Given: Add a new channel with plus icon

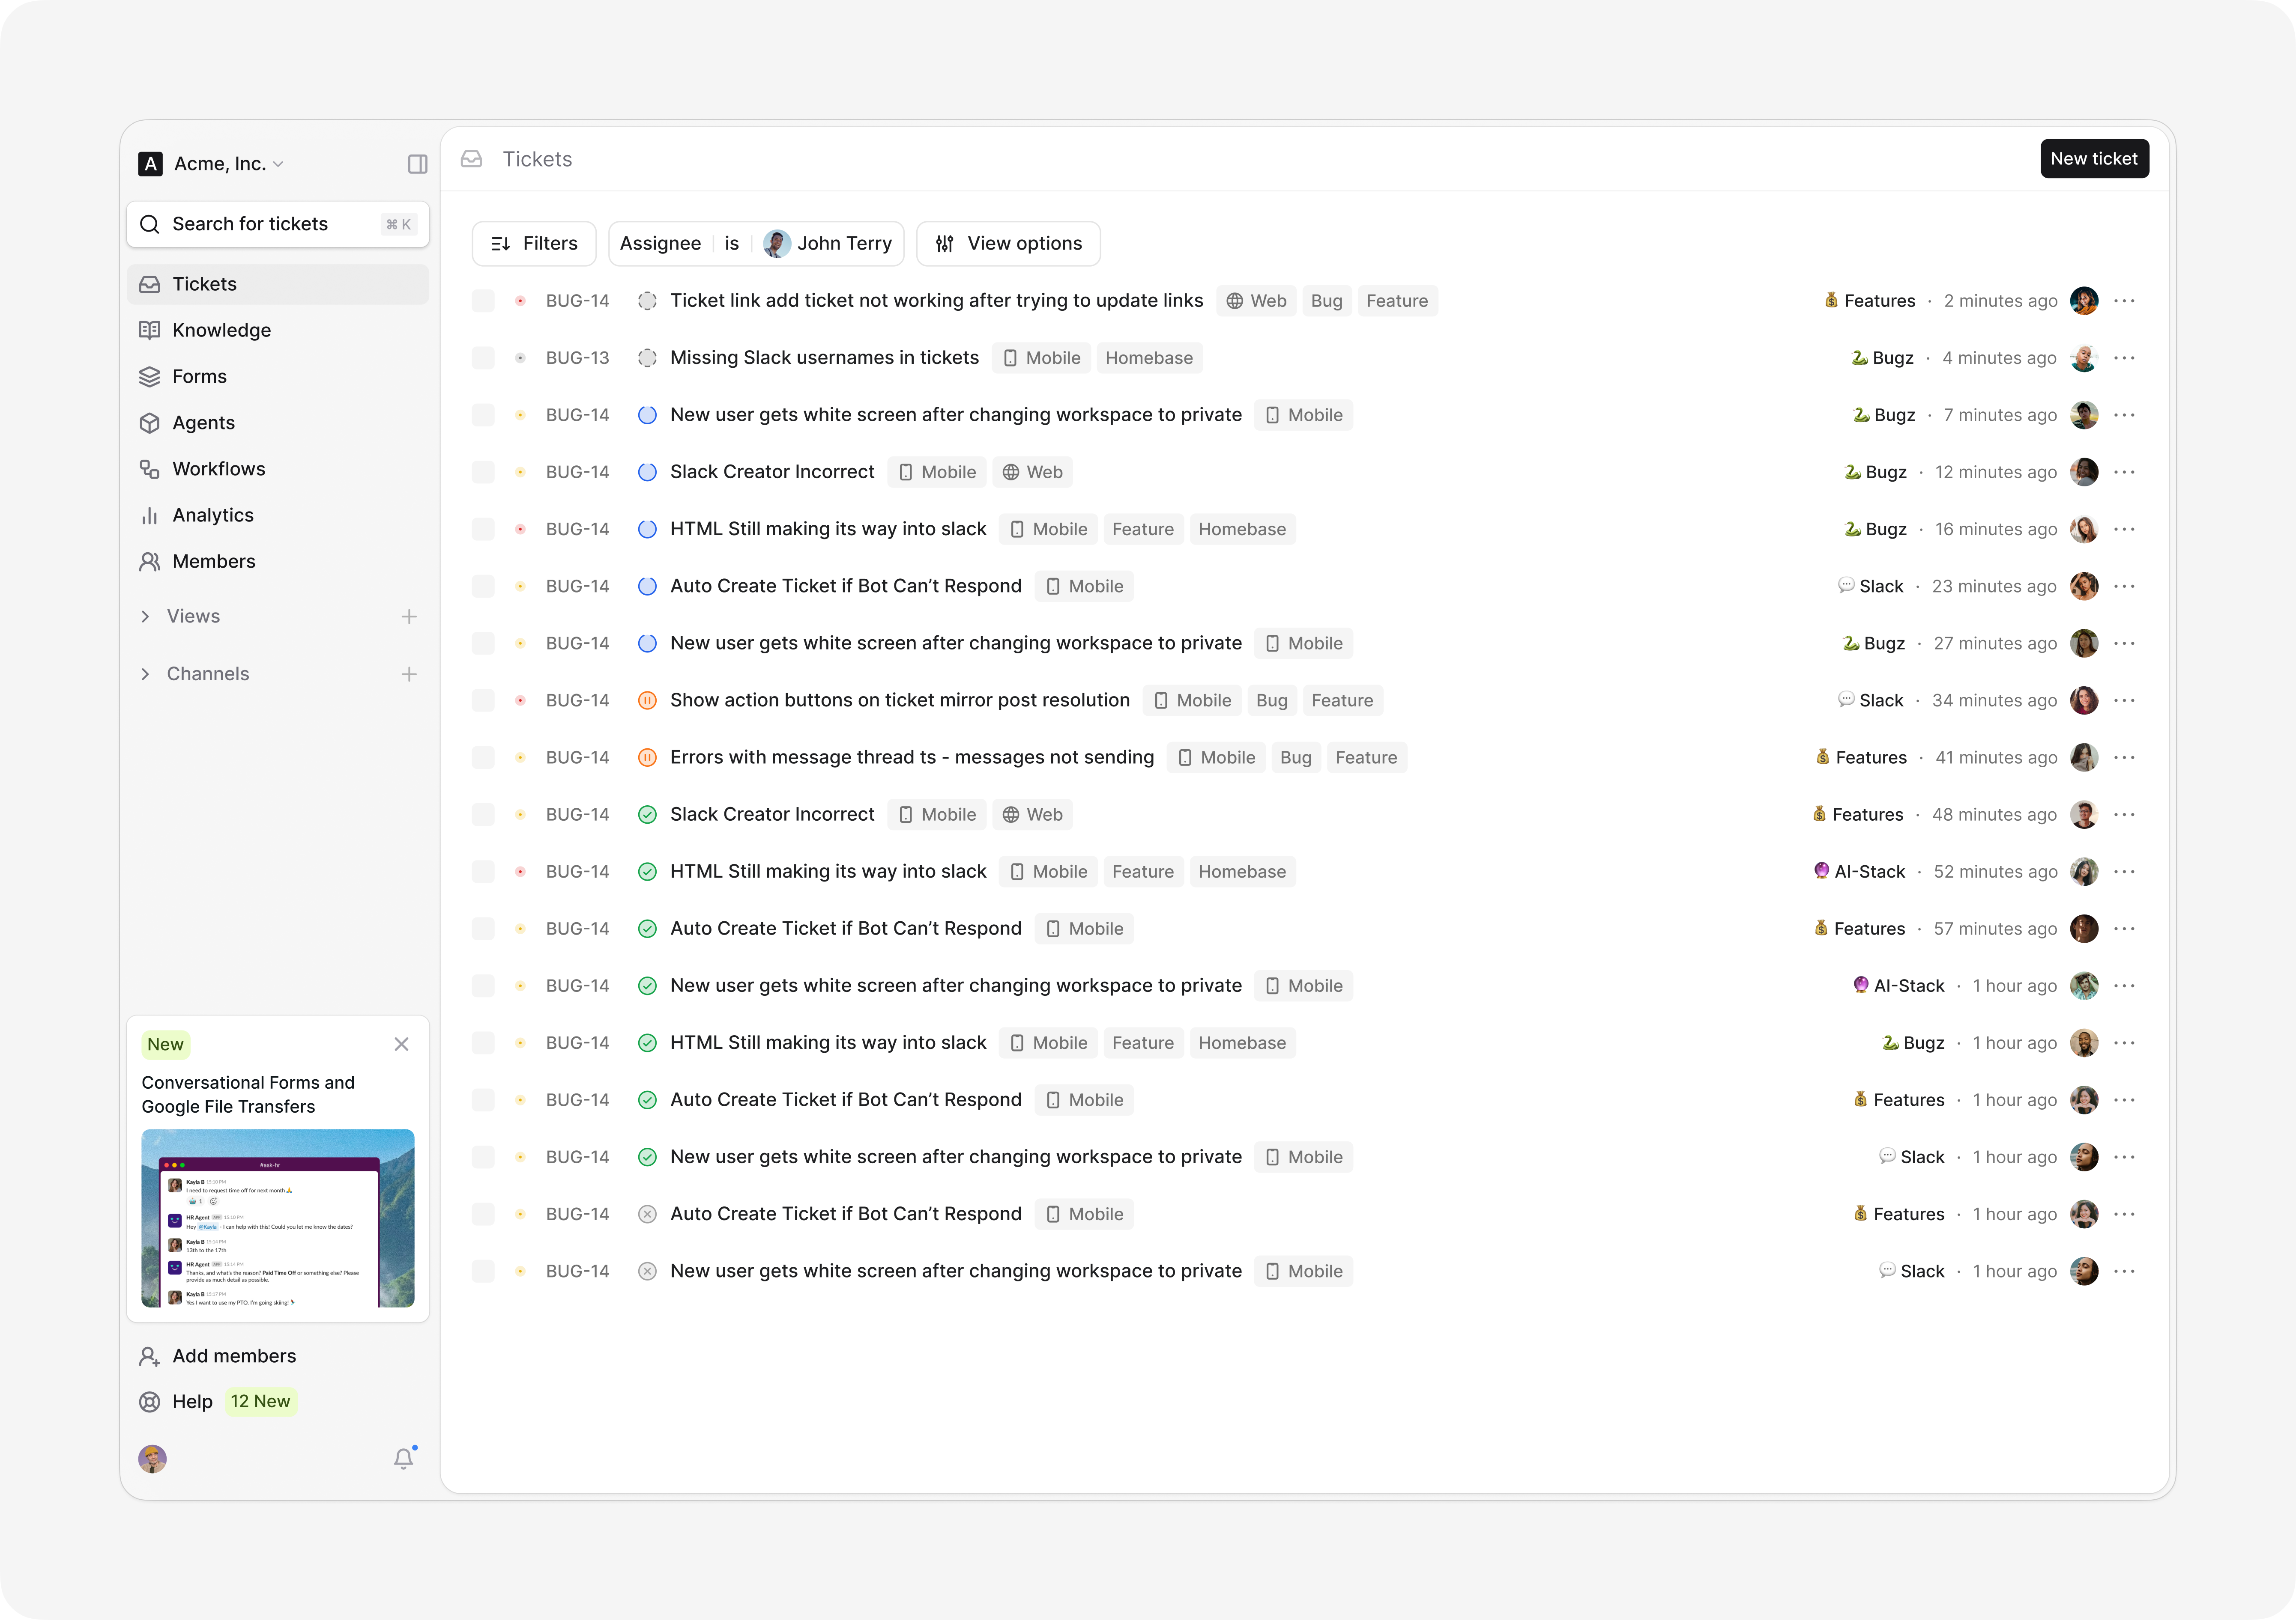Looking at the screenshot, I should (409, 675).
